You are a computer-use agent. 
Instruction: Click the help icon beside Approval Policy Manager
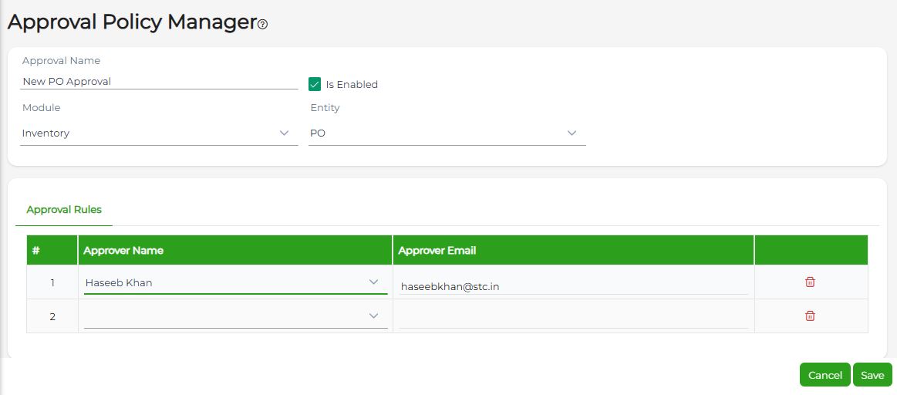(x=262, y=25)
